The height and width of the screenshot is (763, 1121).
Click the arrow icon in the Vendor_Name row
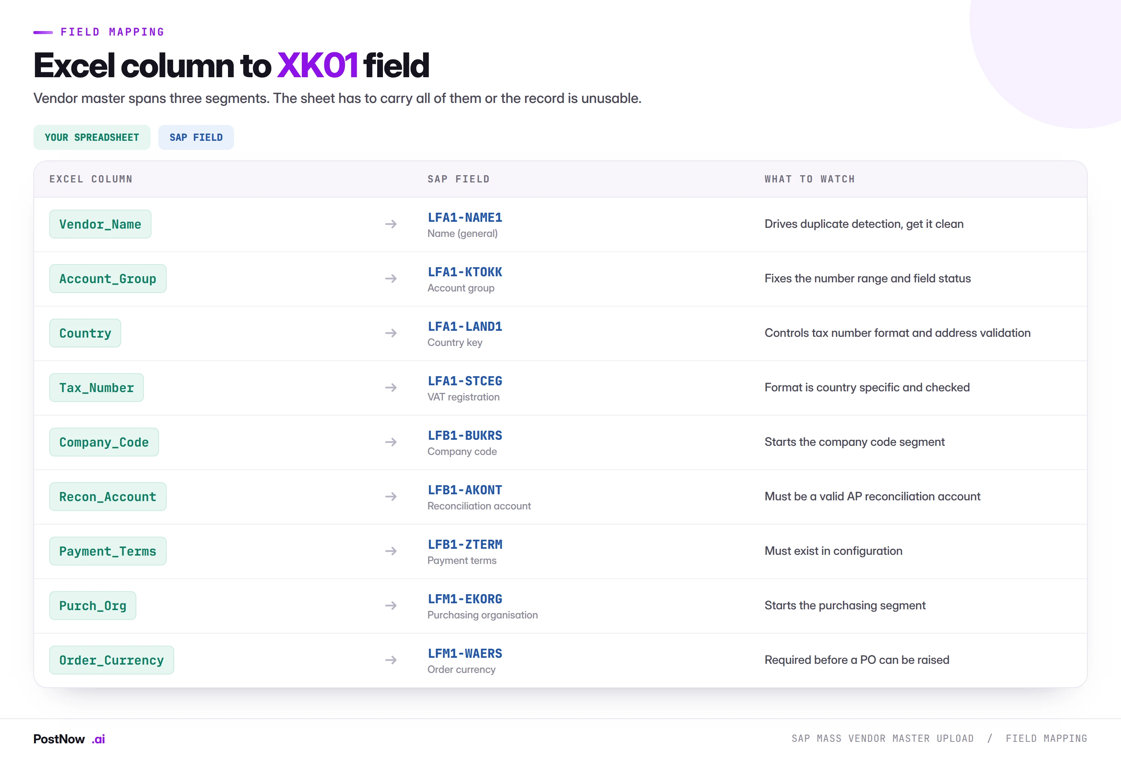pos(391,224)
